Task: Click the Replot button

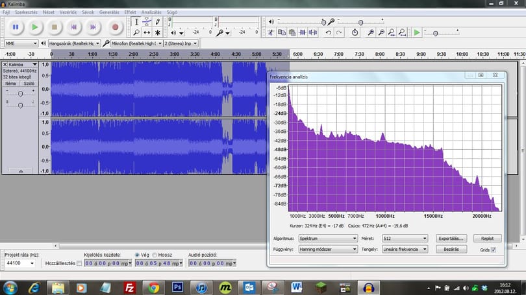Action: click(x=487, y=239)
